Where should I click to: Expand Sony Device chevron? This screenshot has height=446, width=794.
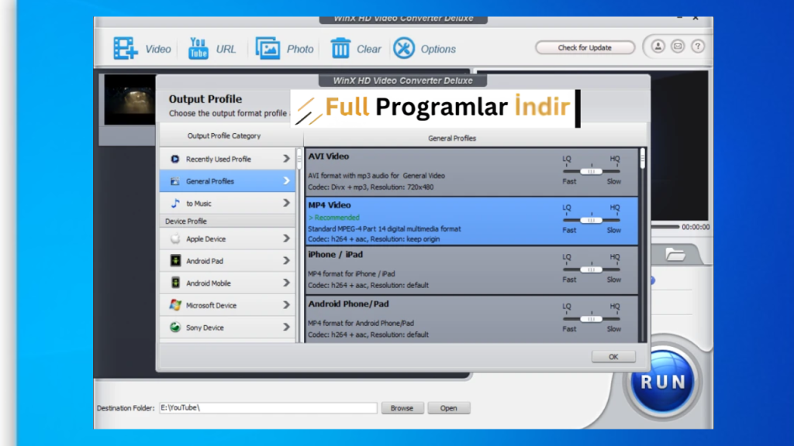pyautogui.click(x=286, y=328)
